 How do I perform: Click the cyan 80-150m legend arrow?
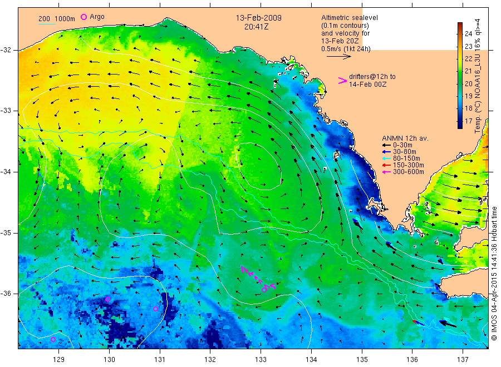387,158
